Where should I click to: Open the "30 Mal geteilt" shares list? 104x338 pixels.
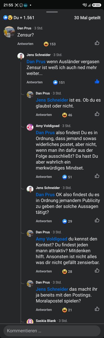coord(87,18)
